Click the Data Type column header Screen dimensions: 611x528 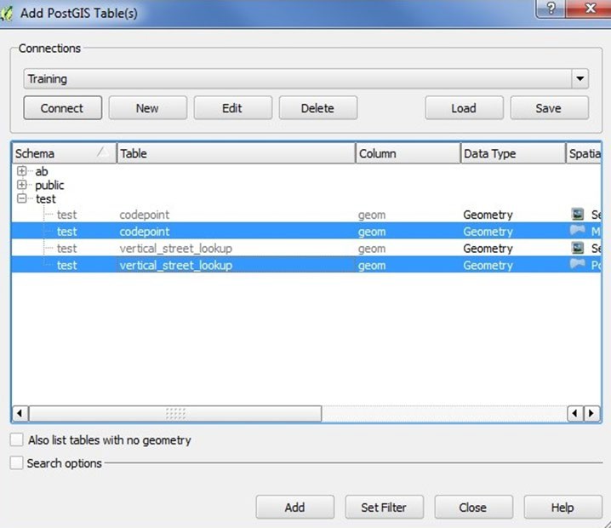[x=513, y=153]
